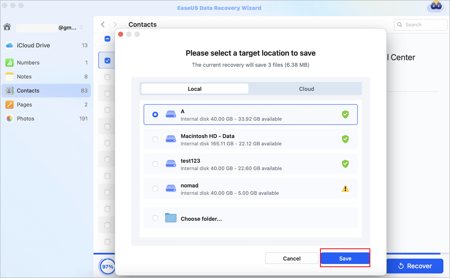Click the top-right account avatar icon

click(x=436, y=6)
